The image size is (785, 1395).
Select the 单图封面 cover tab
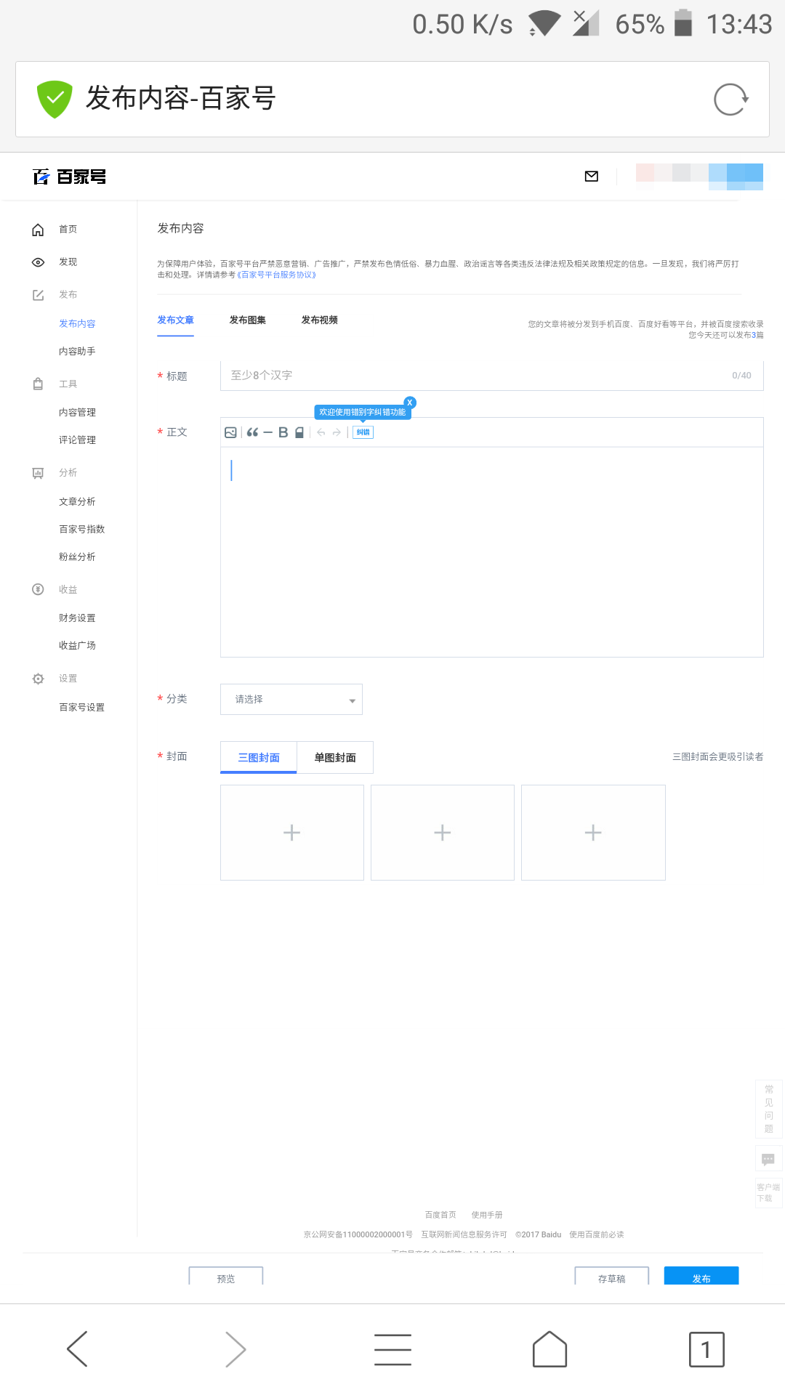click(335, 757)
